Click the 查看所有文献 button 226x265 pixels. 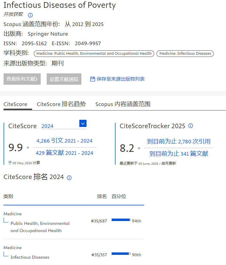[22, 79]
